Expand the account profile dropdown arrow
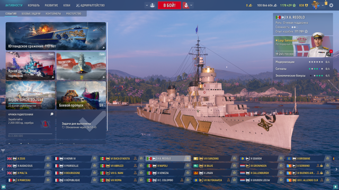The height and width of the screenshot is (190, 339). 323,5
